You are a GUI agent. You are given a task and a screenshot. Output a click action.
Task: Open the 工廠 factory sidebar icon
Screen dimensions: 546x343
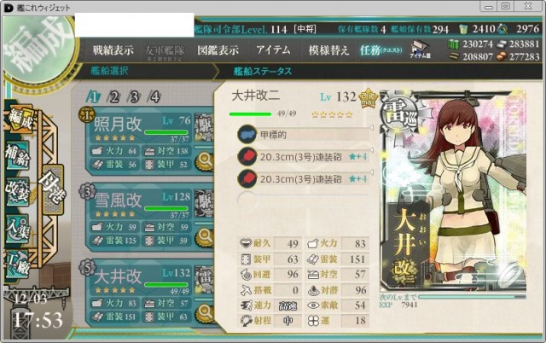coord(17,265)
